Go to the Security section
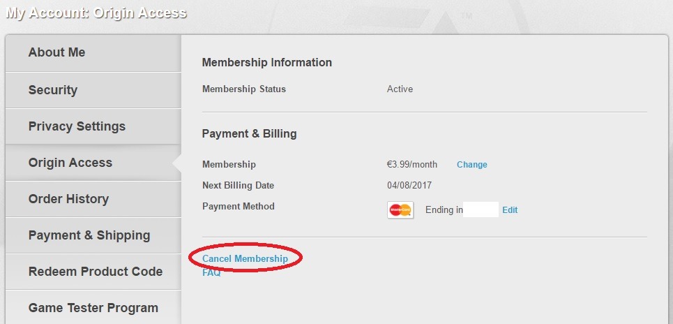The image size is (673, 324). click(93, 90)
